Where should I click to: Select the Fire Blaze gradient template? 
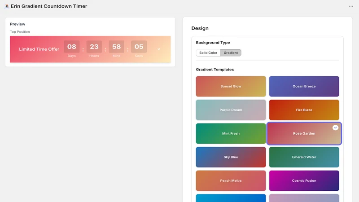(x=304, y=110)
